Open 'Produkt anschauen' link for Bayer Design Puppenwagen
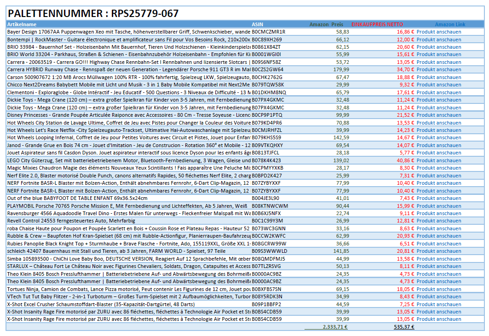 438,32
